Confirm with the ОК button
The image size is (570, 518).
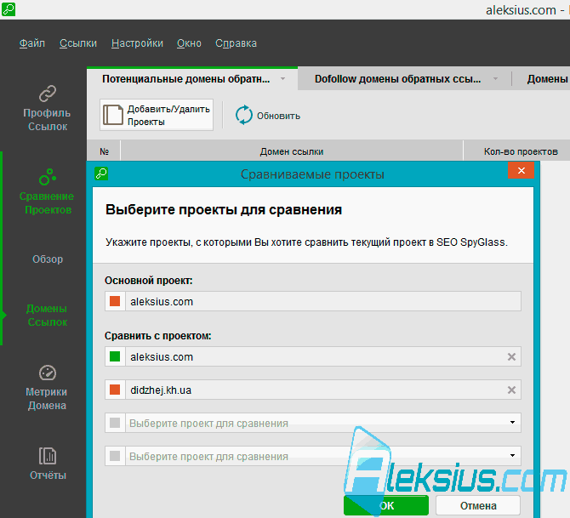tap(386, 505)
